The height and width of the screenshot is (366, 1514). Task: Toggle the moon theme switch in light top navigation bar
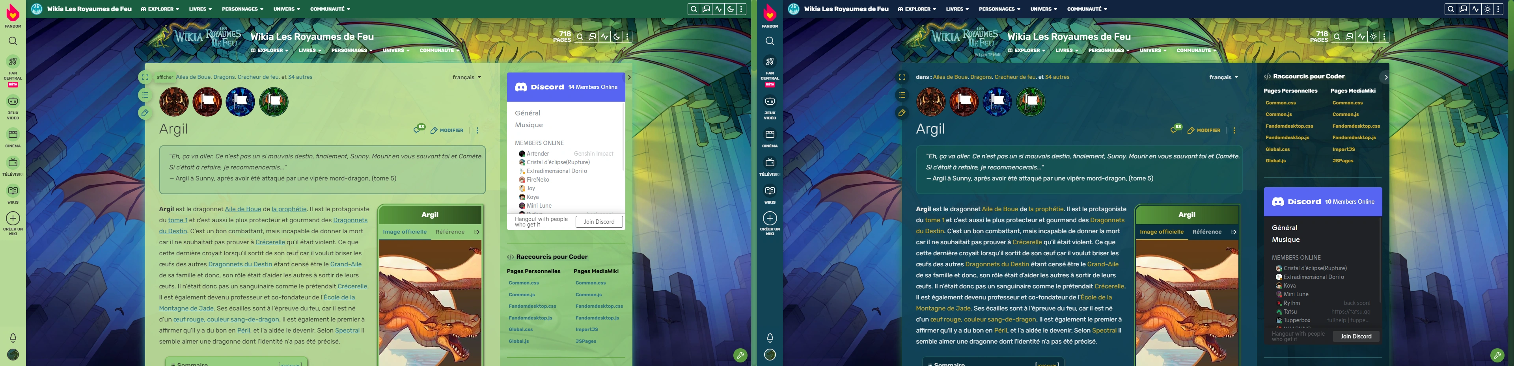click(731, 9)
